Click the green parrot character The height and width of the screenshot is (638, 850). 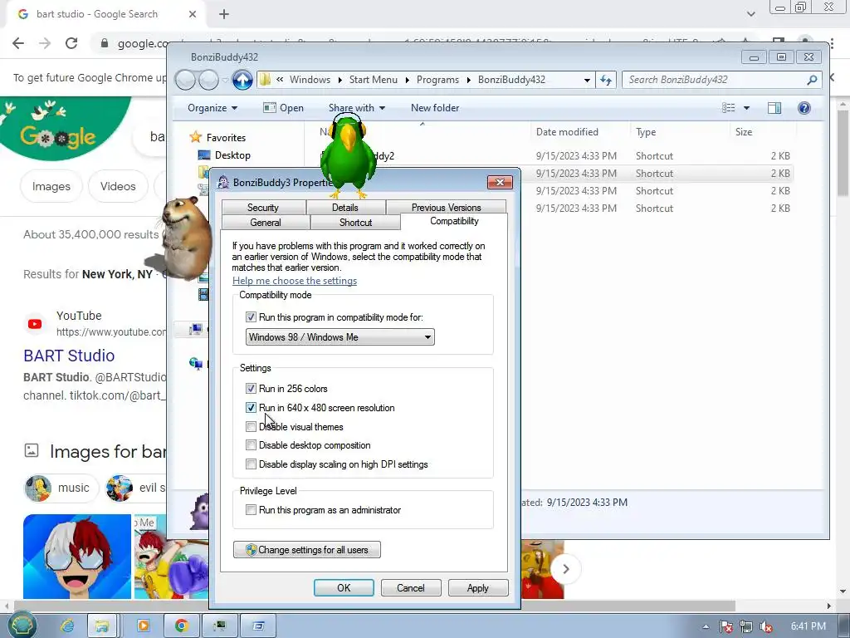coord(348,155)
